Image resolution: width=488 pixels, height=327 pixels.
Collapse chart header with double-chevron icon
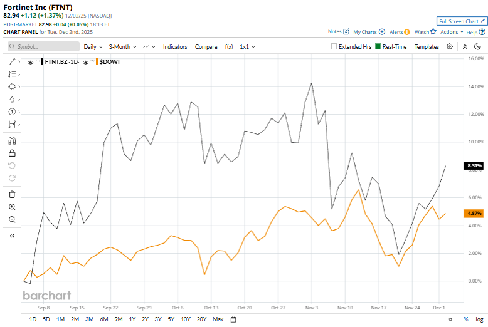(x=465, y=46)
